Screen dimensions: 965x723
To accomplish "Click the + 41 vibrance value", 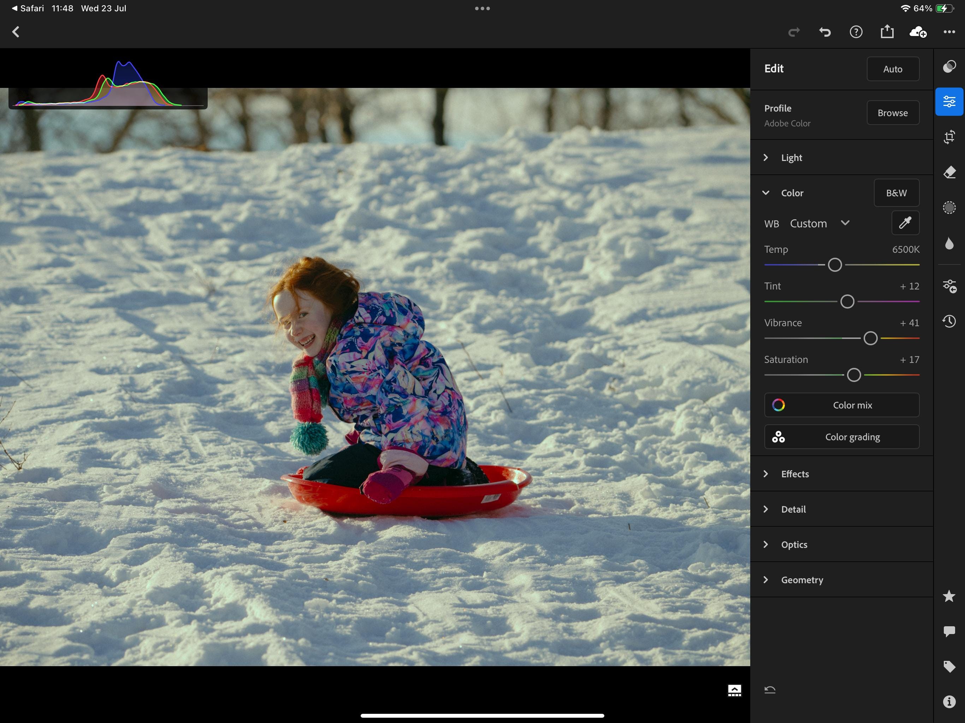I will pyautogui.click(x=910, y=323).
